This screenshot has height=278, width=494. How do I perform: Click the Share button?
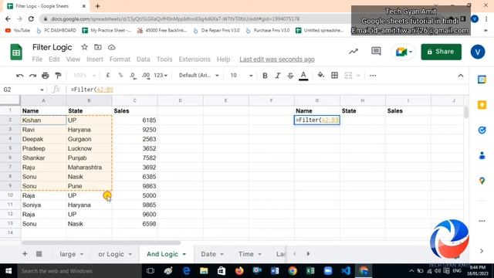(441, 52)
